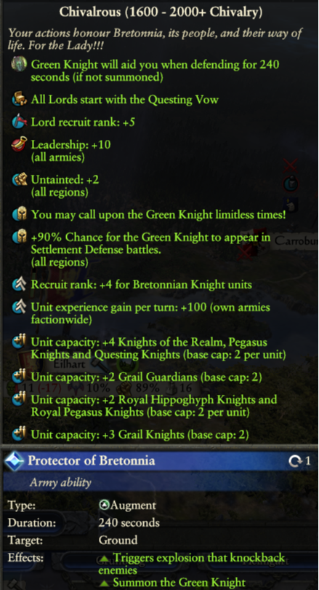
Task: Click unit capacity icon for Grail Guardians
Action: (19, 377)
